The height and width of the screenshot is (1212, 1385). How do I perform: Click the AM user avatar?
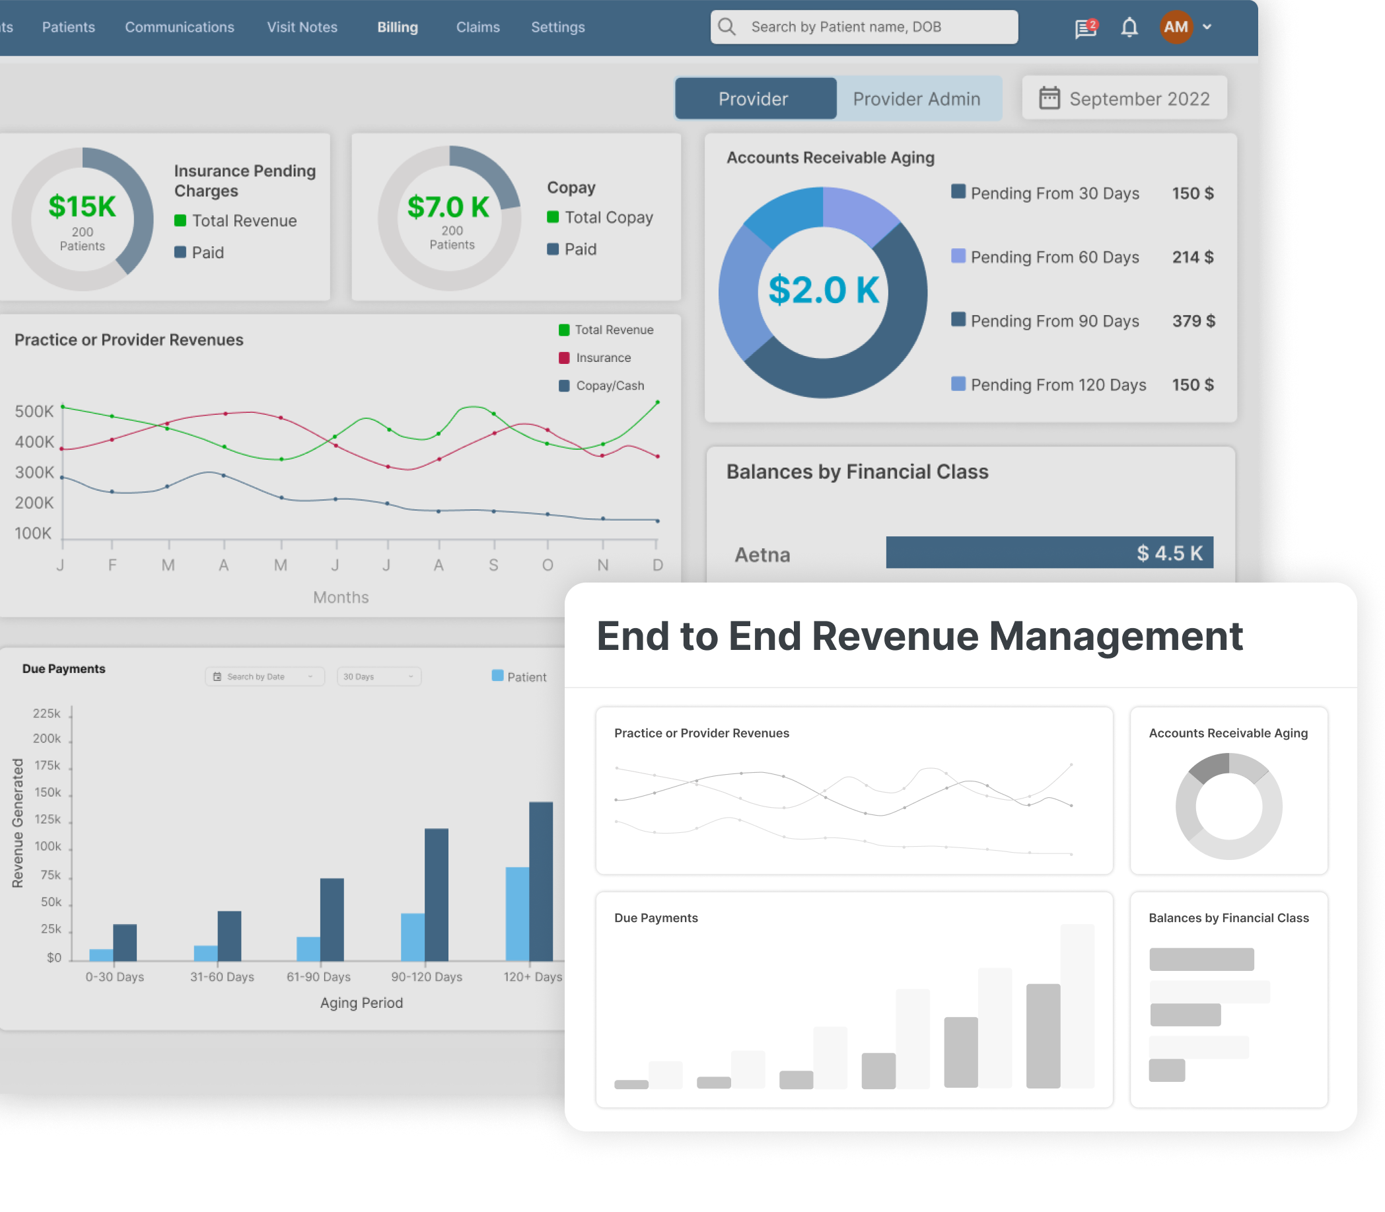pos(1176,27)
